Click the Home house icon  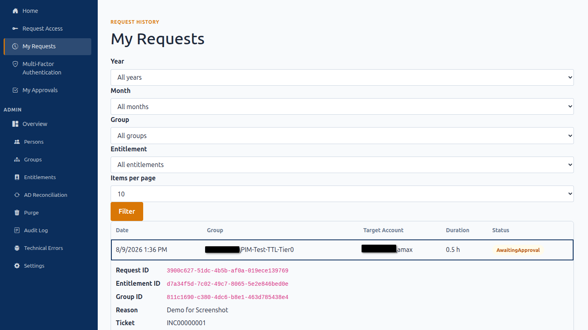[15, 11]
